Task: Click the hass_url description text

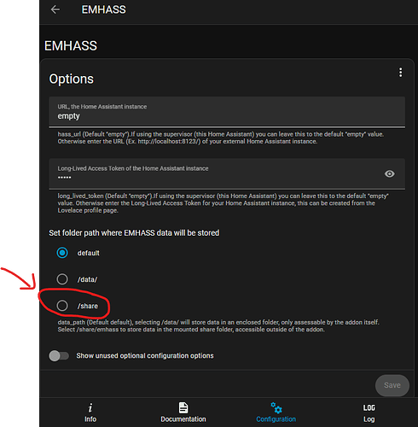Action: point(220,137)
